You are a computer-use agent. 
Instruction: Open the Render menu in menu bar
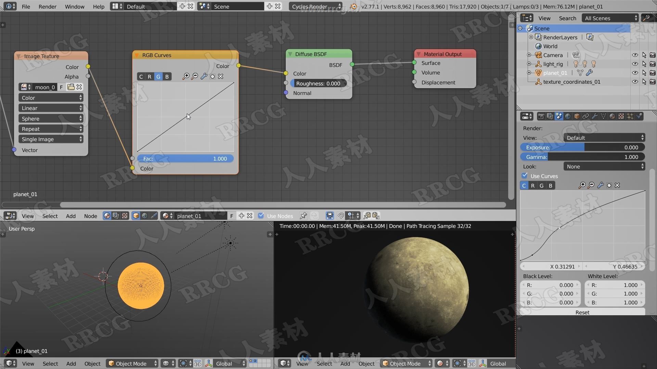pyautogui.click(x=47, y=6)
